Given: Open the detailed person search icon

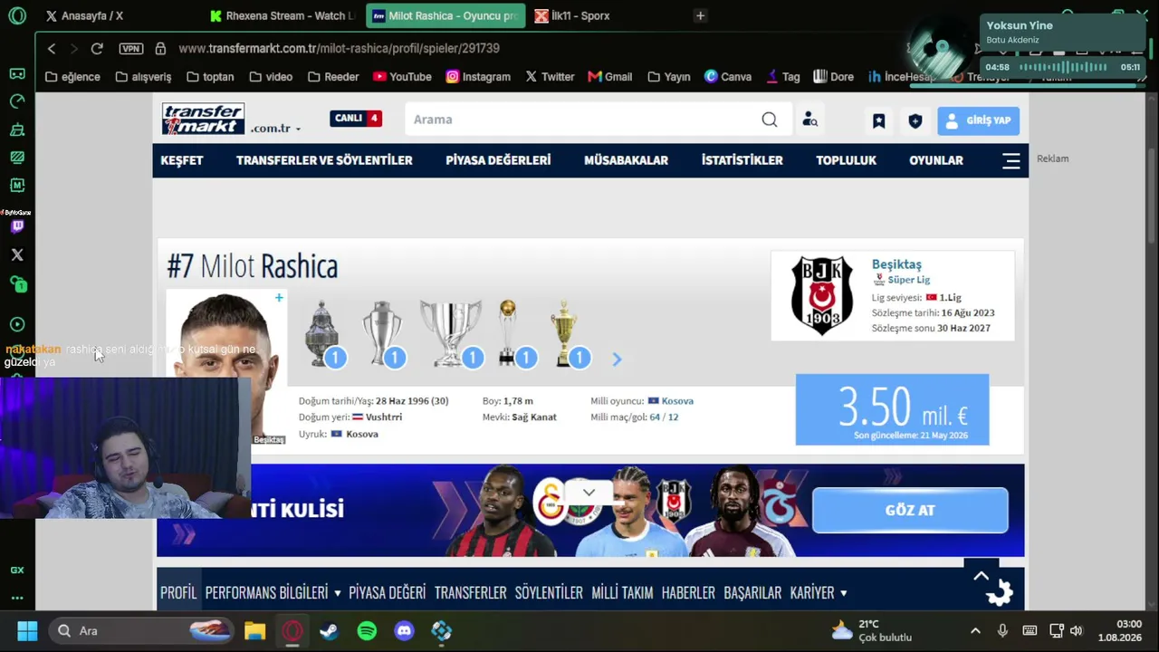Looking at the screenshot, I should [x=810, y=120].
